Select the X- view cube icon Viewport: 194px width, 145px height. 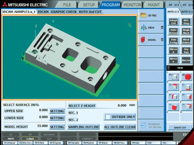[x=173, y=97]
